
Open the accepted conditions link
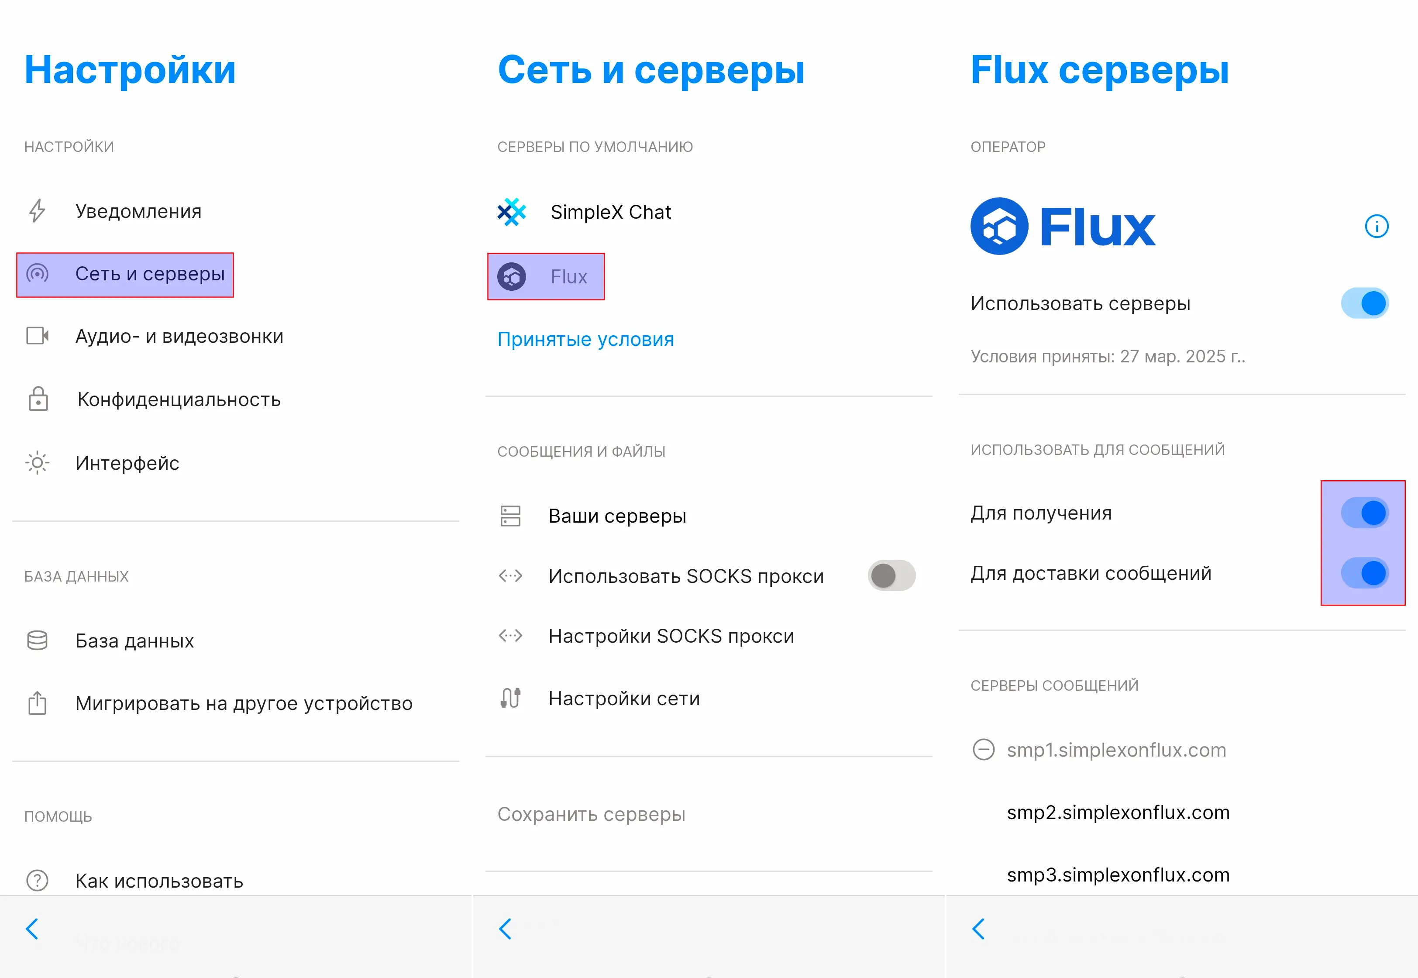click(585, 339)
